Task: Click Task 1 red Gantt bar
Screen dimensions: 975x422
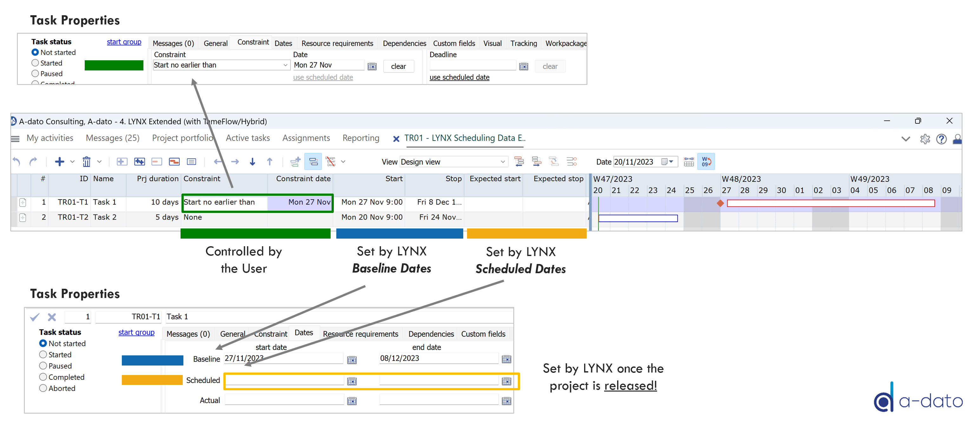Action: 831,204
